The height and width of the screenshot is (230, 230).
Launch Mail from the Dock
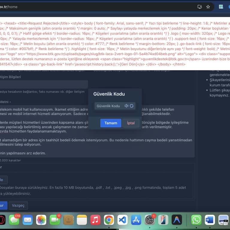click(28, 220)
